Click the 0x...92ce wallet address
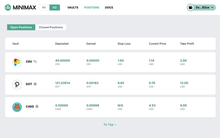This screenshot has width=220, height=138. tap(203, 7)
